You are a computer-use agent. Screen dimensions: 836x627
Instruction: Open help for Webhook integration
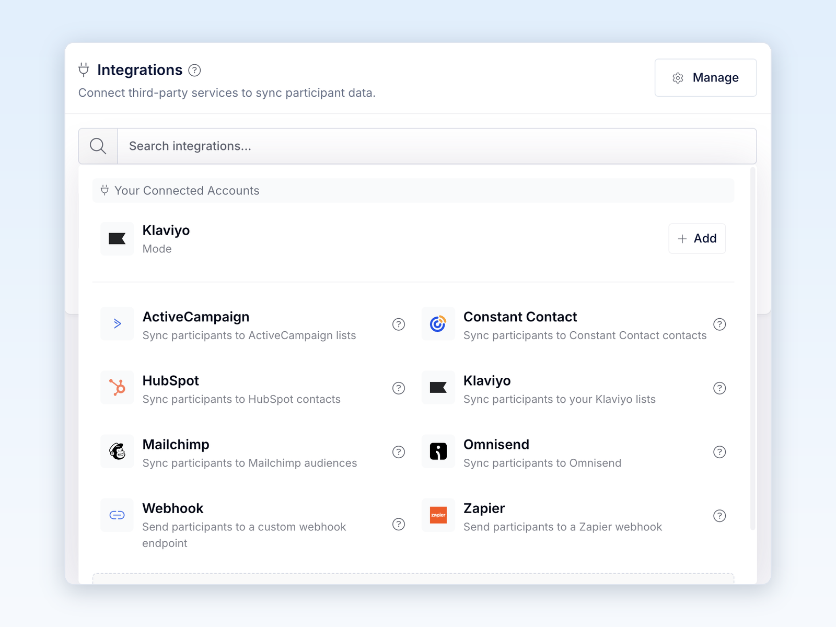399,524
